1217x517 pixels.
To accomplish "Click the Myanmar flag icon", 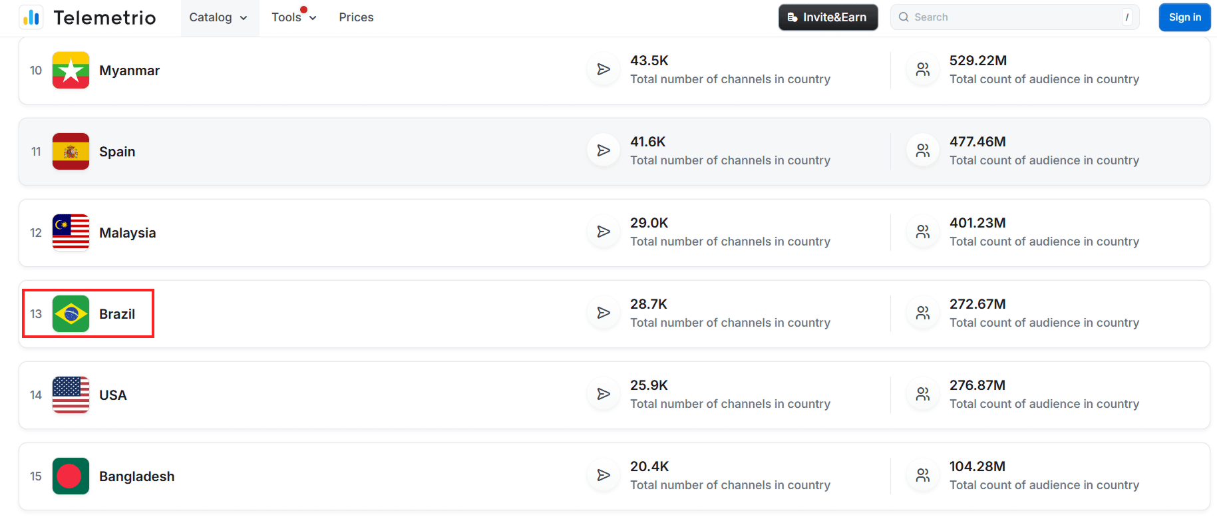I will 71,71.
